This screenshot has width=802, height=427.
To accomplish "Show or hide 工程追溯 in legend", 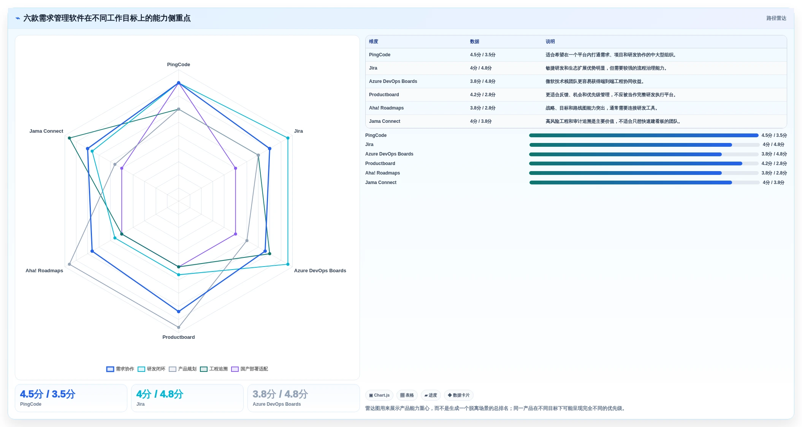I will (x=214, y=369).
